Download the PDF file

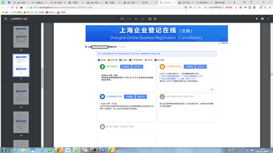[257, 19]
